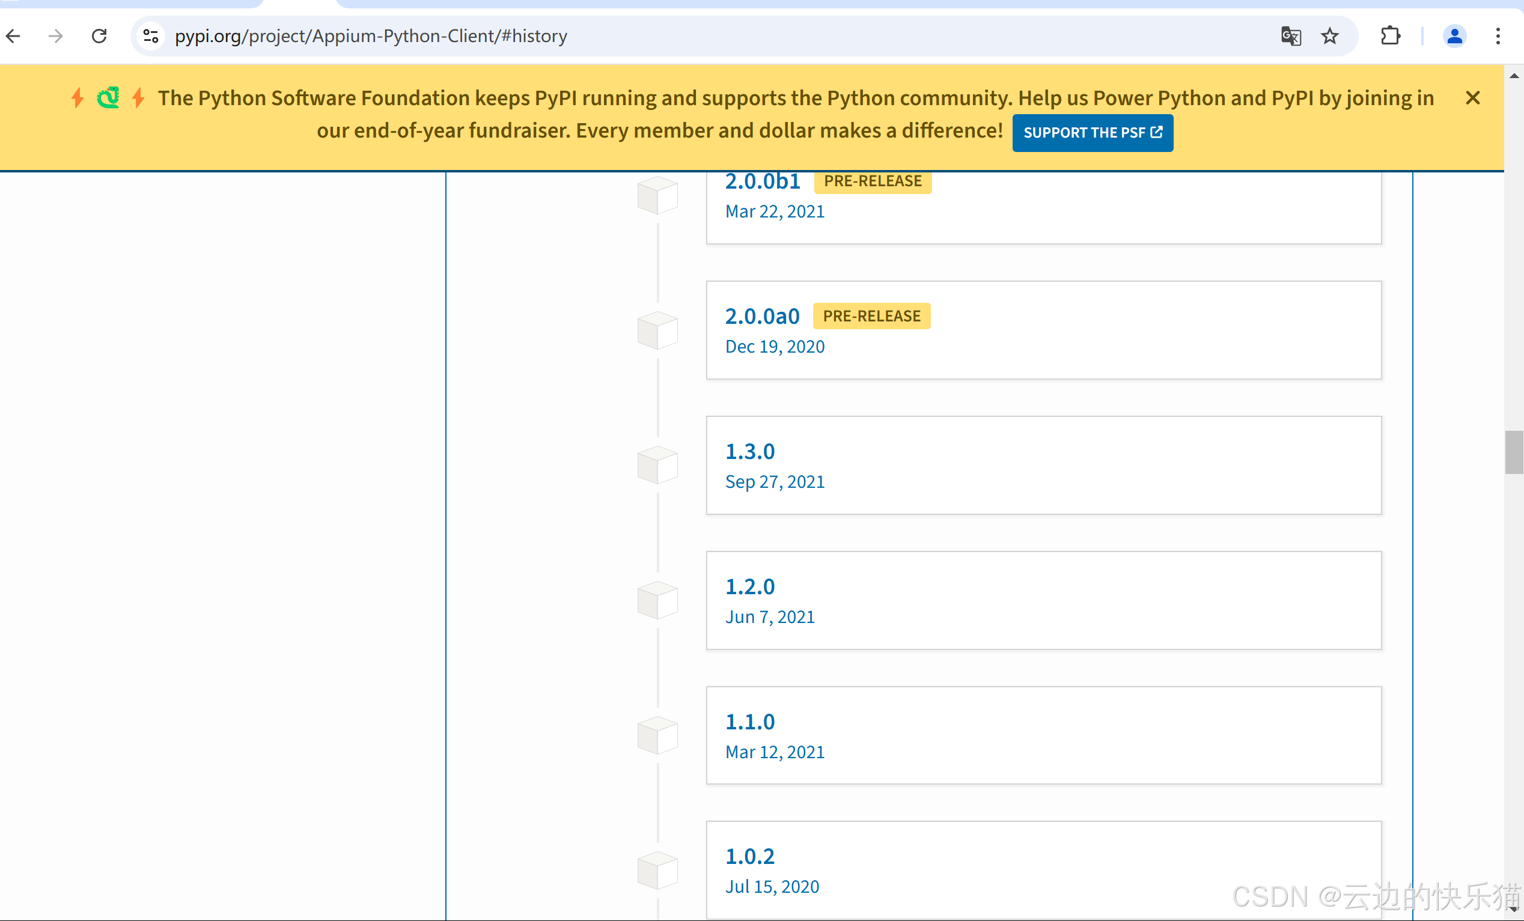Focus the pypi.org address bar URL
This screenshot has width=1524, height=921.
pos(371,36)
